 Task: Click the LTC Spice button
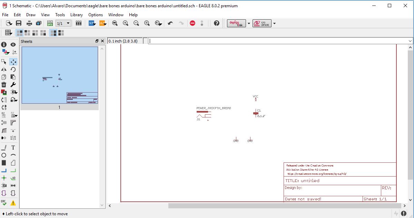coord(262,23)
